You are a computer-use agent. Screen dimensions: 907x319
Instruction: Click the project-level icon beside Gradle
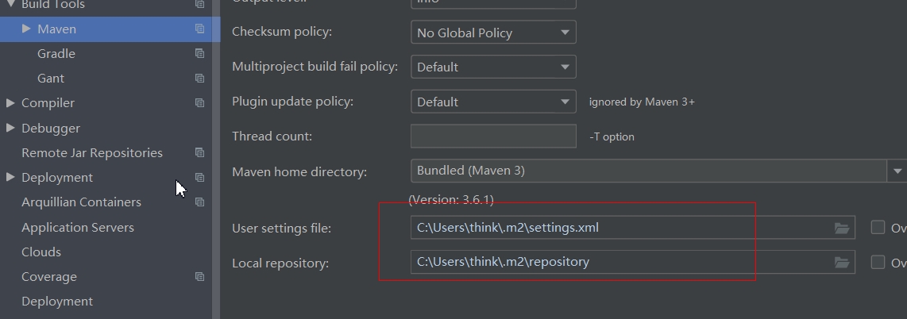coord(199,53)
